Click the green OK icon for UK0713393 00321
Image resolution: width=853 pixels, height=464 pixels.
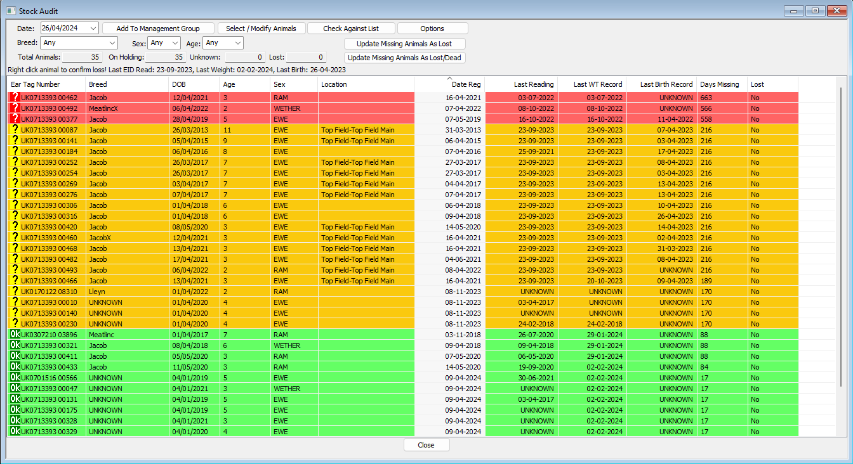(x=15, y=345)
